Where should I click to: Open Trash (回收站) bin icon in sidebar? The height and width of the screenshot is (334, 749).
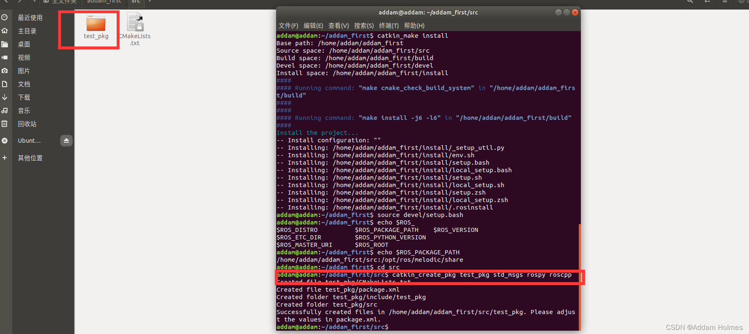5,124
